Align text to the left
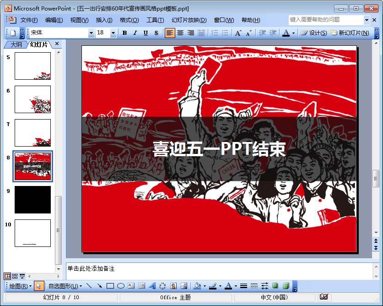383x306 pixels. (170, 33)
